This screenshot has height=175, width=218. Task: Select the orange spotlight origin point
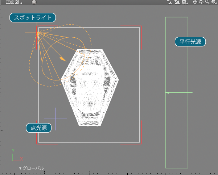point(37,33)
